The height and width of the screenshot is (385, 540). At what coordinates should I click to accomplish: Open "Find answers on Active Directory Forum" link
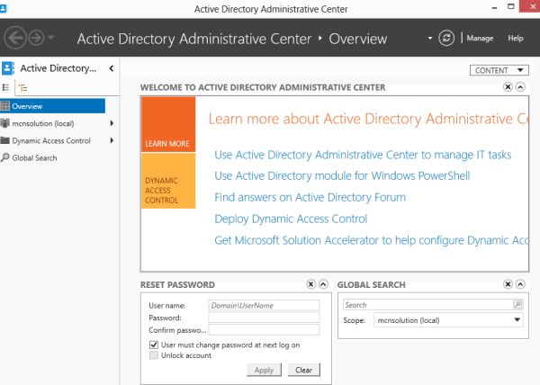310,197
